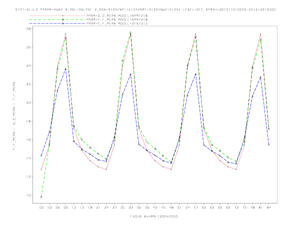Image resolution: width=293 pixels, height=226 pixels.
Task: Click y-axis tick label 10
Action: click(29, 195)
